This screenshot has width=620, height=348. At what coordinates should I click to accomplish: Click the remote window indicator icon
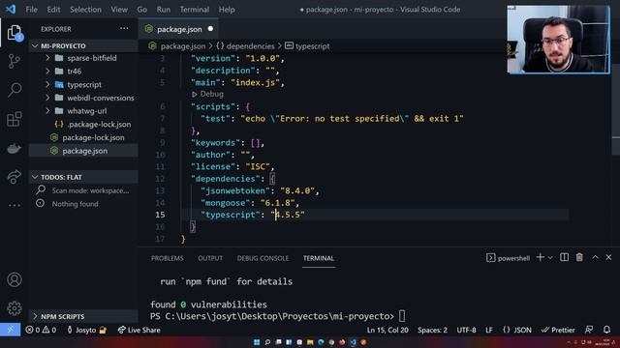pyautogui.click(x=10, y=330)
